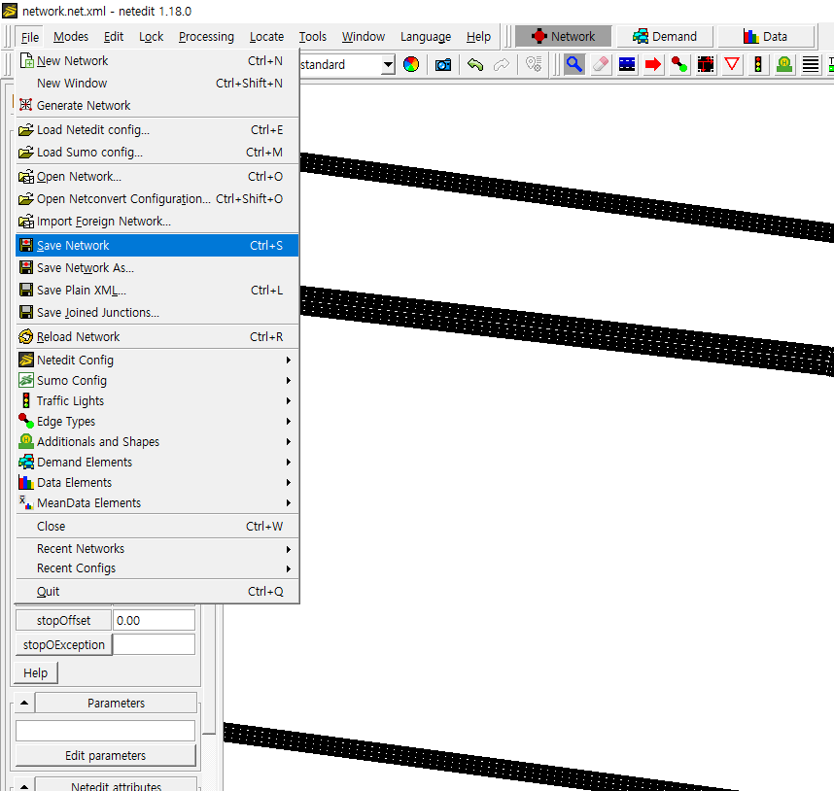Screen dimensions: 834x791
Task: Open the Edit menu
Action: tap(114, 37)
